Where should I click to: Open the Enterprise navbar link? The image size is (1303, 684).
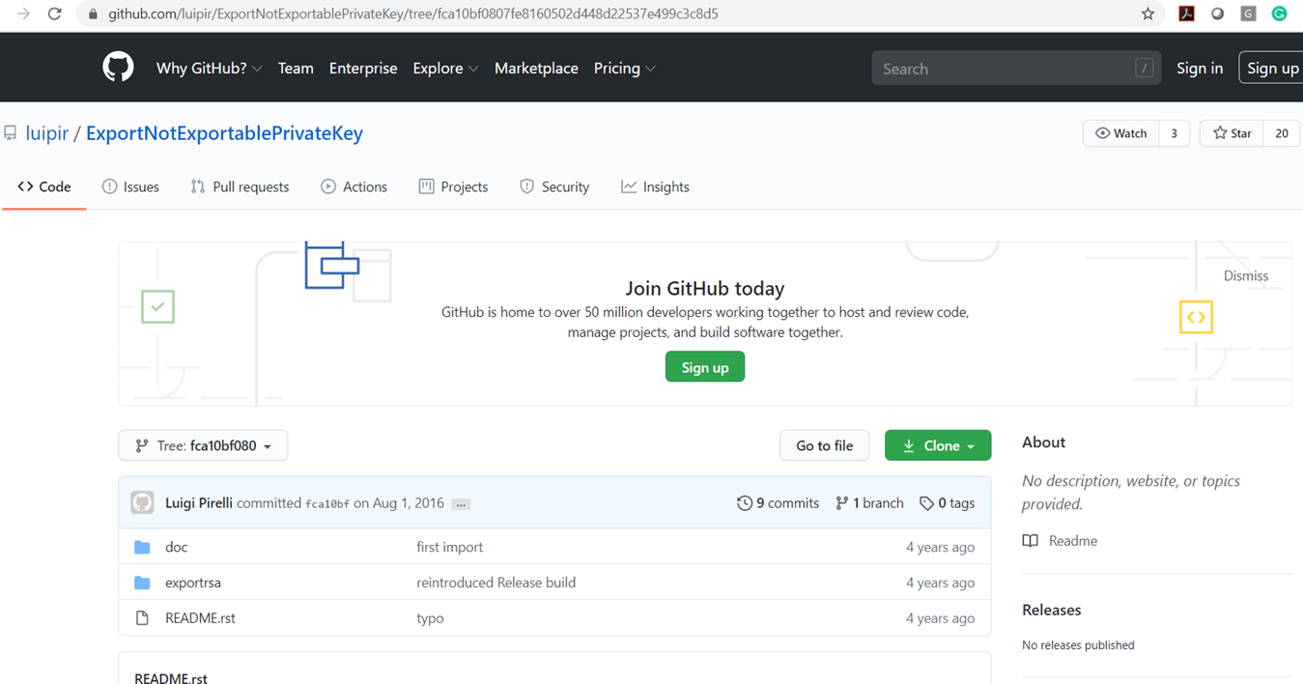point(363,69)
